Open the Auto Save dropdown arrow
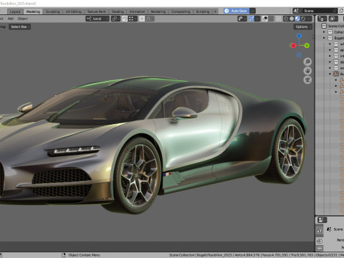The width and height of the screenshot is (344, 258). 252,11
